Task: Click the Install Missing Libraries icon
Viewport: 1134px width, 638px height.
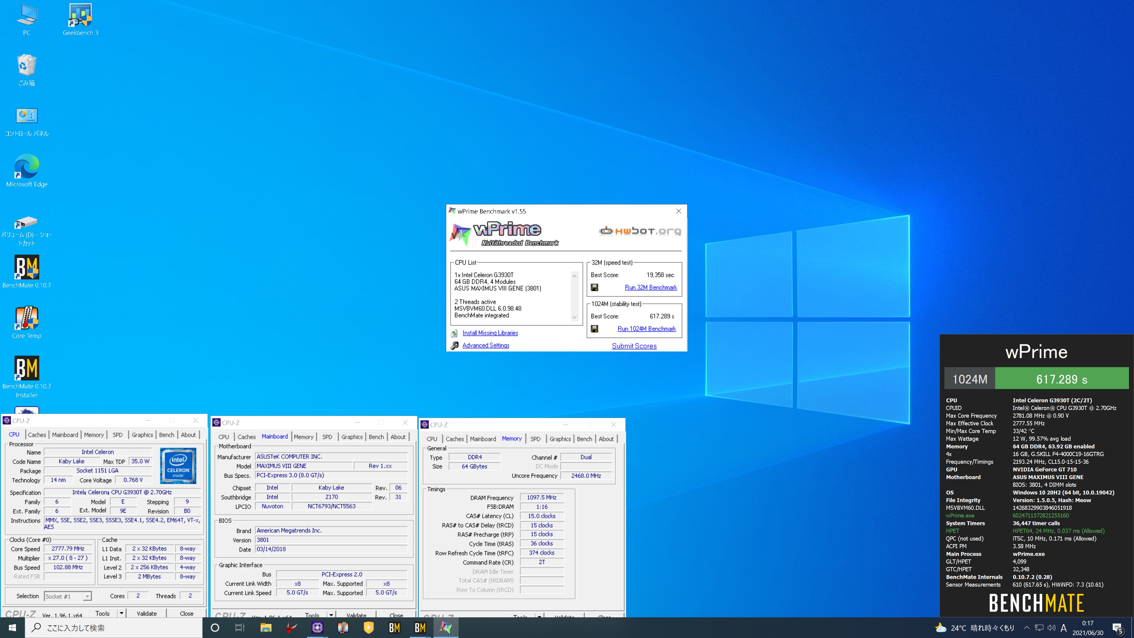Action: pyautogui.click(x=454, y=333)
